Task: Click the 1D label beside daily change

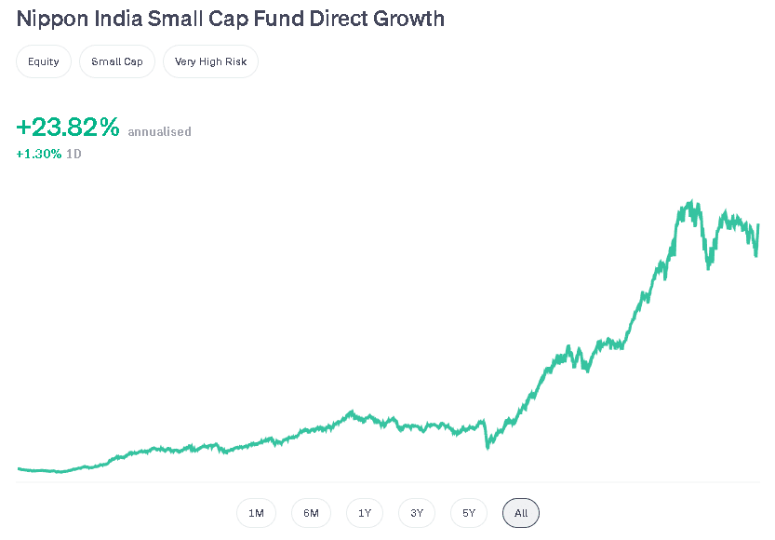Action: click(x=73, y=154)
